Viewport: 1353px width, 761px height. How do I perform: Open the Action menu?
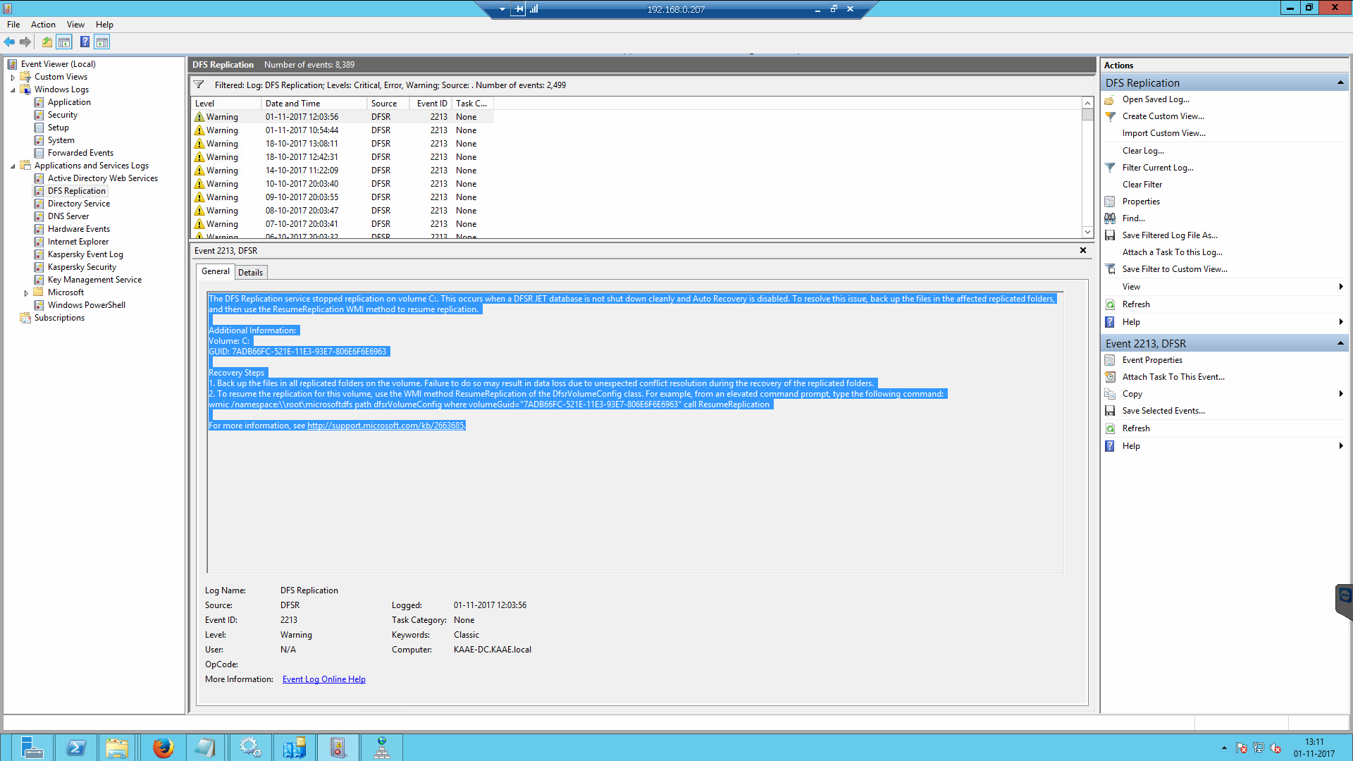pos(43,25)
